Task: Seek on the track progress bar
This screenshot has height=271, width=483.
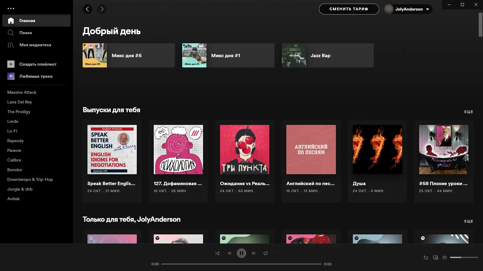Action: point(241,264)
